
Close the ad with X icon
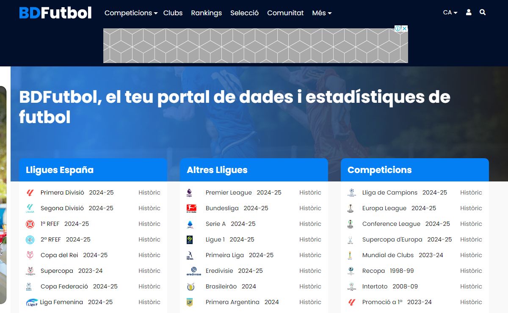[405, 28]
